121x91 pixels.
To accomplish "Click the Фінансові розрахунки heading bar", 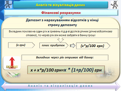I will tap(61, 13).
